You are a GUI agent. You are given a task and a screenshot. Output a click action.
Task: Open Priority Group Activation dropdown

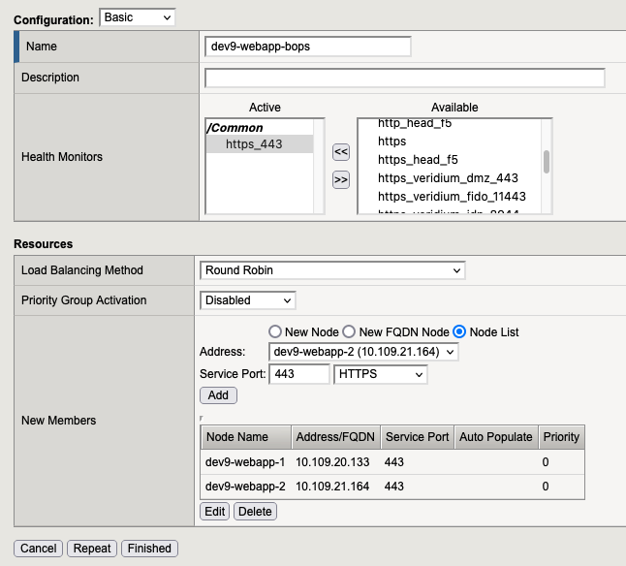pos(247,300)
